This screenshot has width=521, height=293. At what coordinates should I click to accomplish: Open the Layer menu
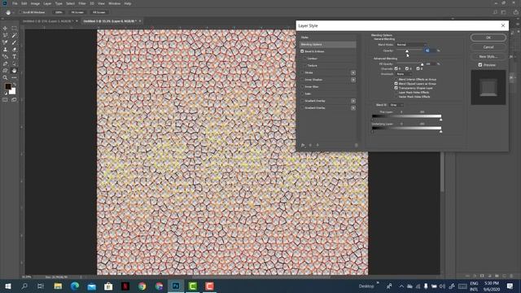click(47, 3)
